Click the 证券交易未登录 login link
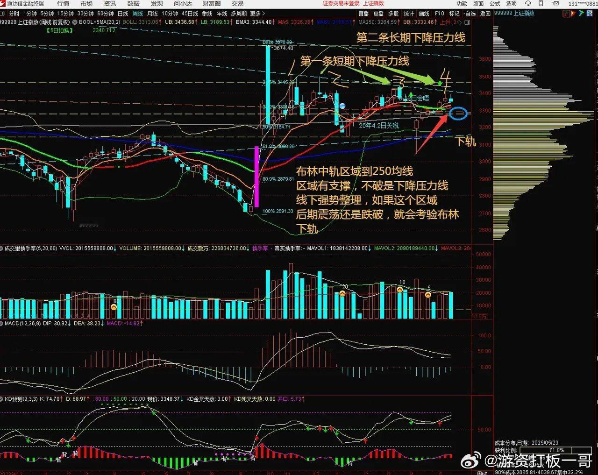This screenshot has height=475, width=598. (341, 3)
